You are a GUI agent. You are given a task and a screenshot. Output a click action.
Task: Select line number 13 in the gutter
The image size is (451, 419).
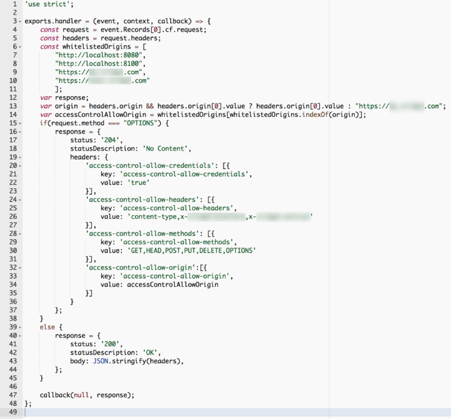pyautogui.click(x=14, y=106)
